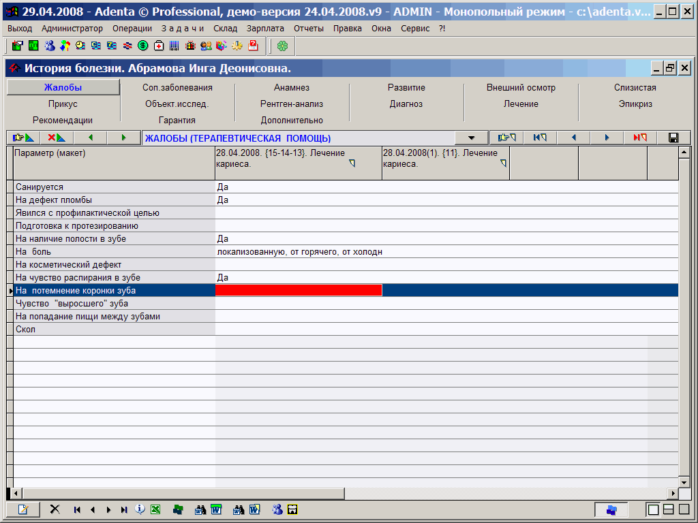This screenshot has height=523, width=698.
Task: Click the yellow gear toolbar icon
Action: click(x=237, y=46)
